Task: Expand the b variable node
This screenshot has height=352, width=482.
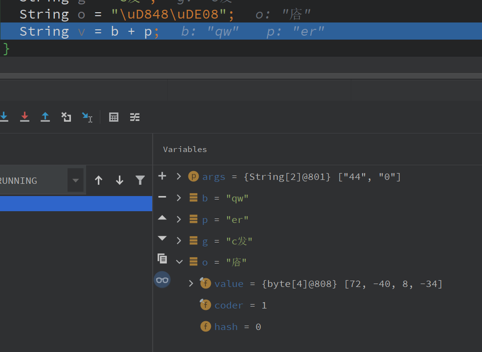Action: (x=179, y=198)
